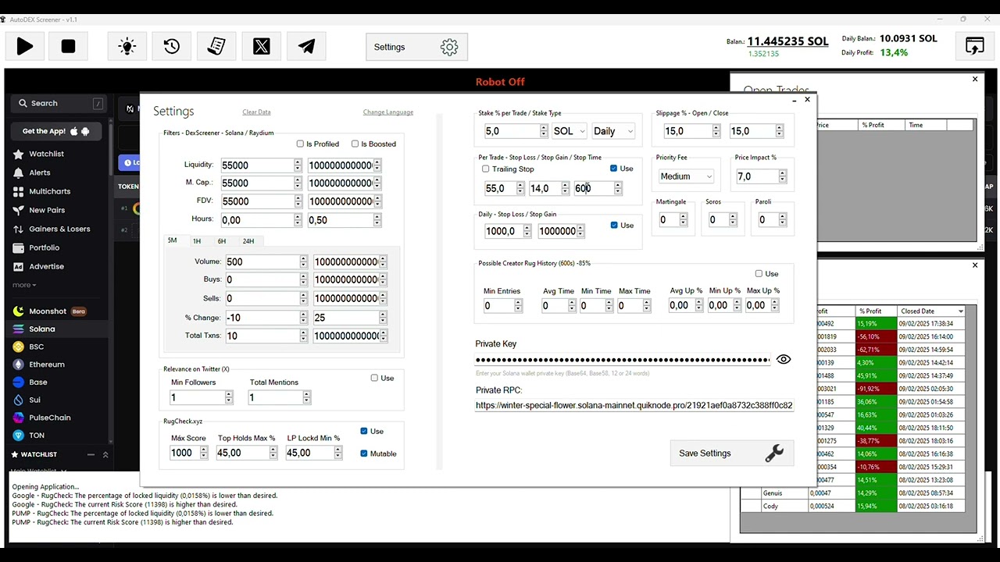Open Watchlist star item in sidebar
Viewport: 1000px width, 562px height.
click(46, 154)
